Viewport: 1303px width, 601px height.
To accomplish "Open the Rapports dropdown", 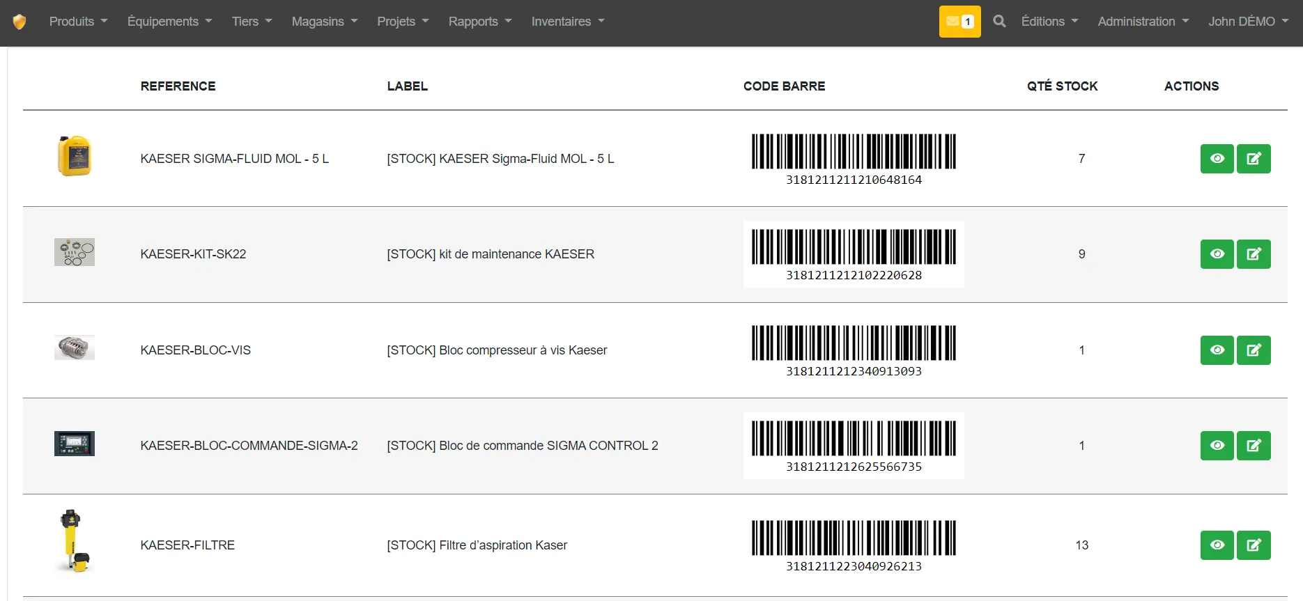I will 480,22.
